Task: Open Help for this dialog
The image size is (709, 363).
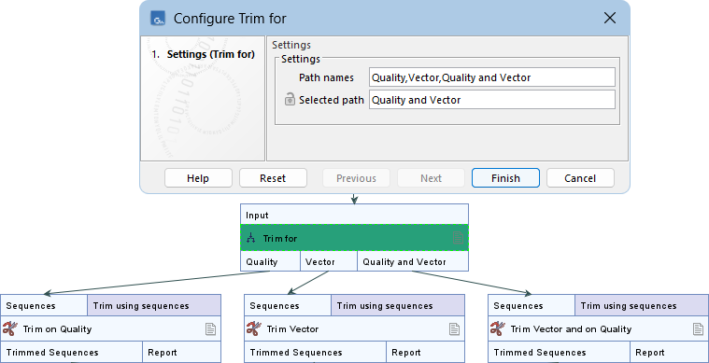Action: coord(198,178)
